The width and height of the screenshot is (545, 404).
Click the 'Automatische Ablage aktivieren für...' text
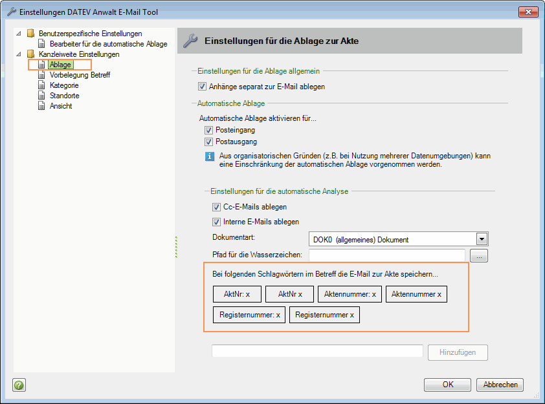tap(258, 118)
